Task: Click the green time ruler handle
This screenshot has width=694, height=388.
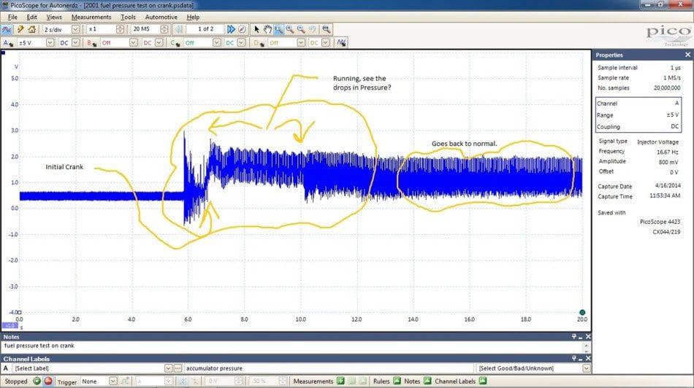Action: coord(582,312)
